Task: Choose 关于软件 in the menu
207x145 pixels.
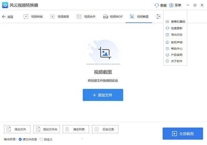Action: tap(175, 61)
